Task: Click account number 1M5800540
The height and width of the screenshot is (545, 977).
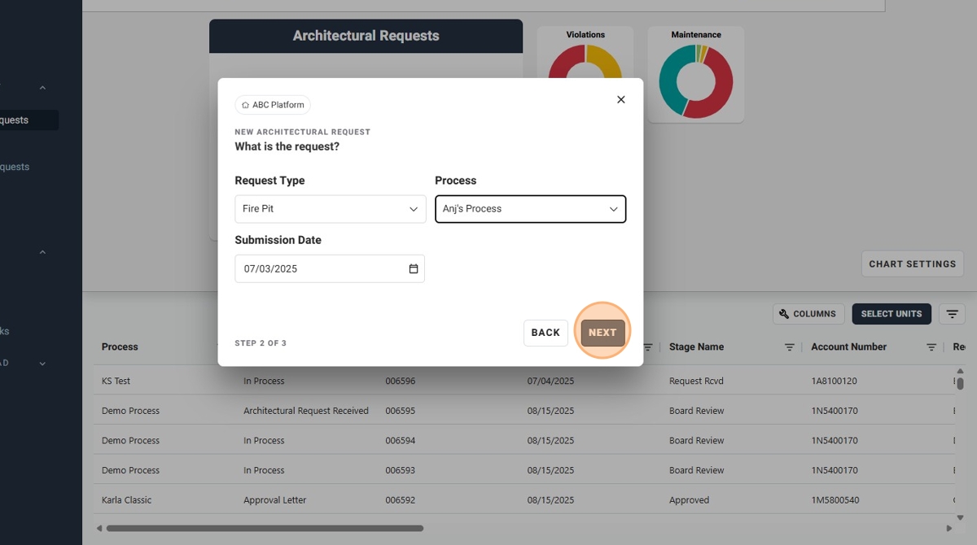Action: (x=835, y=500)
